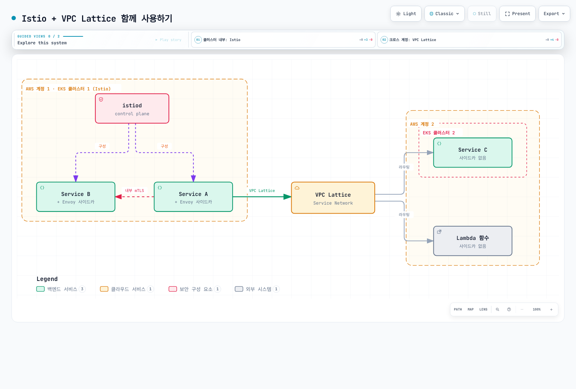This screenshot has height=389, width=576.
Task: Select the Service A node
Action: click(x=193, y=197)
